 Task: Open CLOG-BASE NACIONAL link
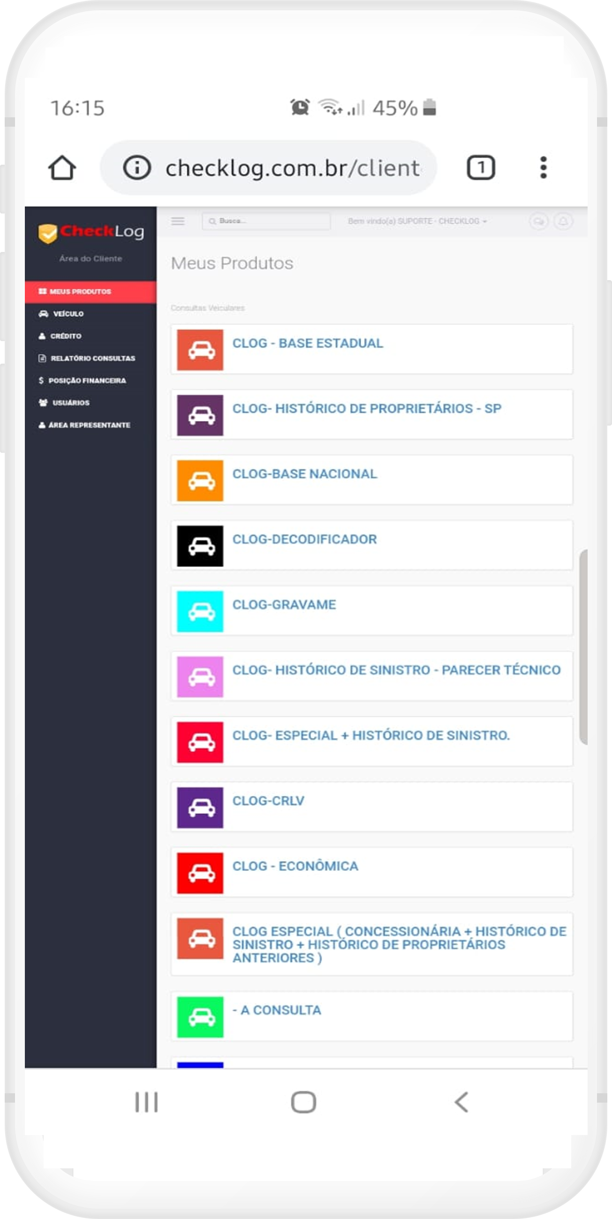click(304, 474)
